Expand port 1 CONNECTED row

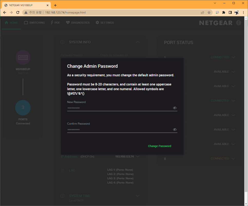point(233,57)
